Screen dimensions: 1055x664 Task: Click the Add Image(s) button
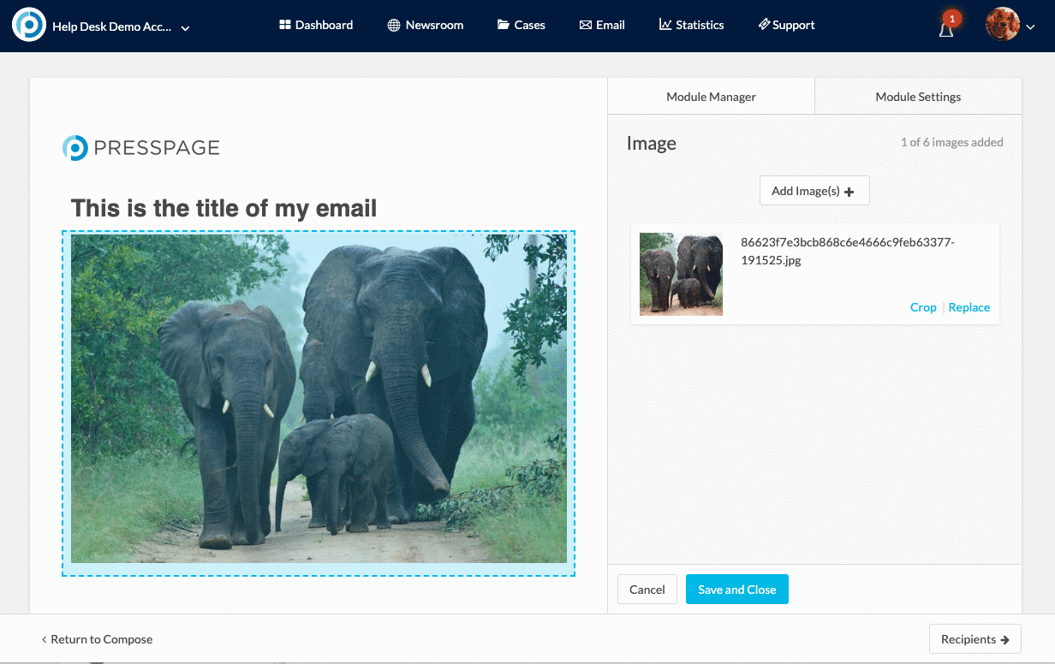(814, 191)
